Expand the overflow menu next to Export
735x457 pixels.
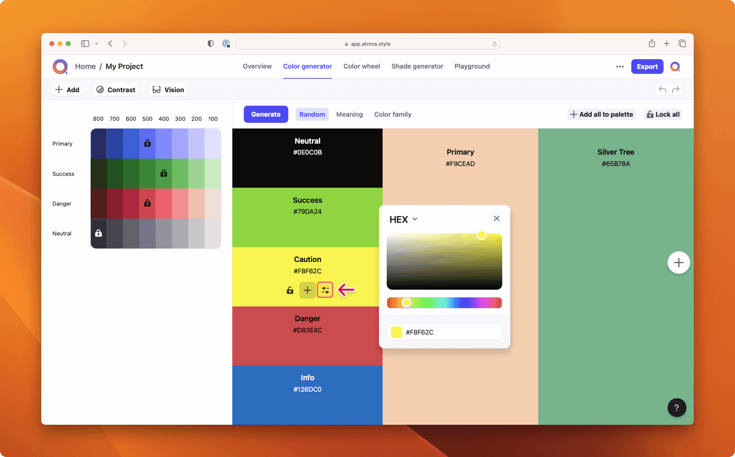(619, 67)
